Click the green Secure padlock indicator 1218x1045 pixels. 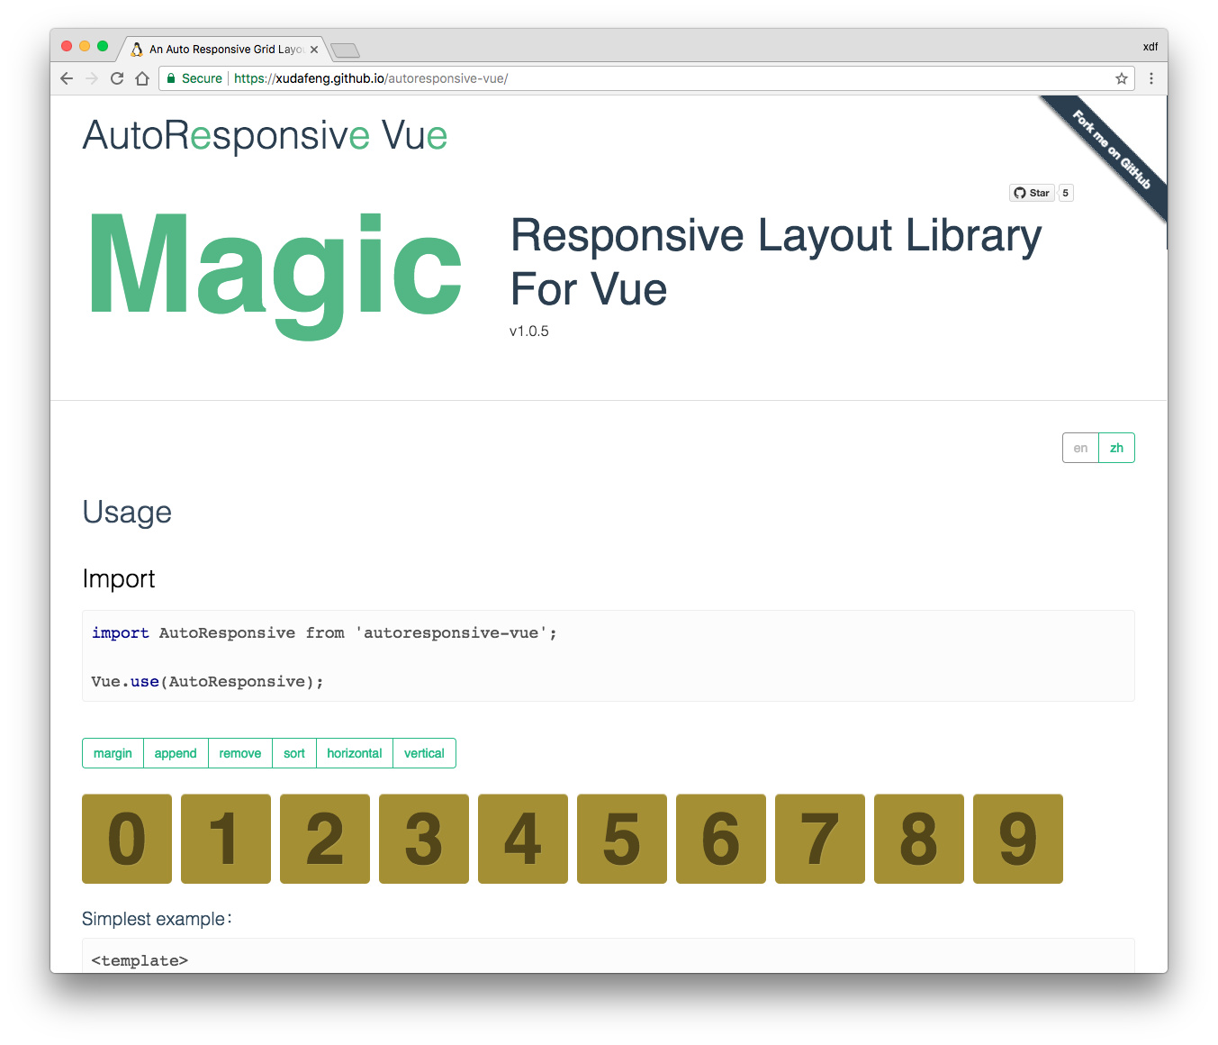pos(194,78)
